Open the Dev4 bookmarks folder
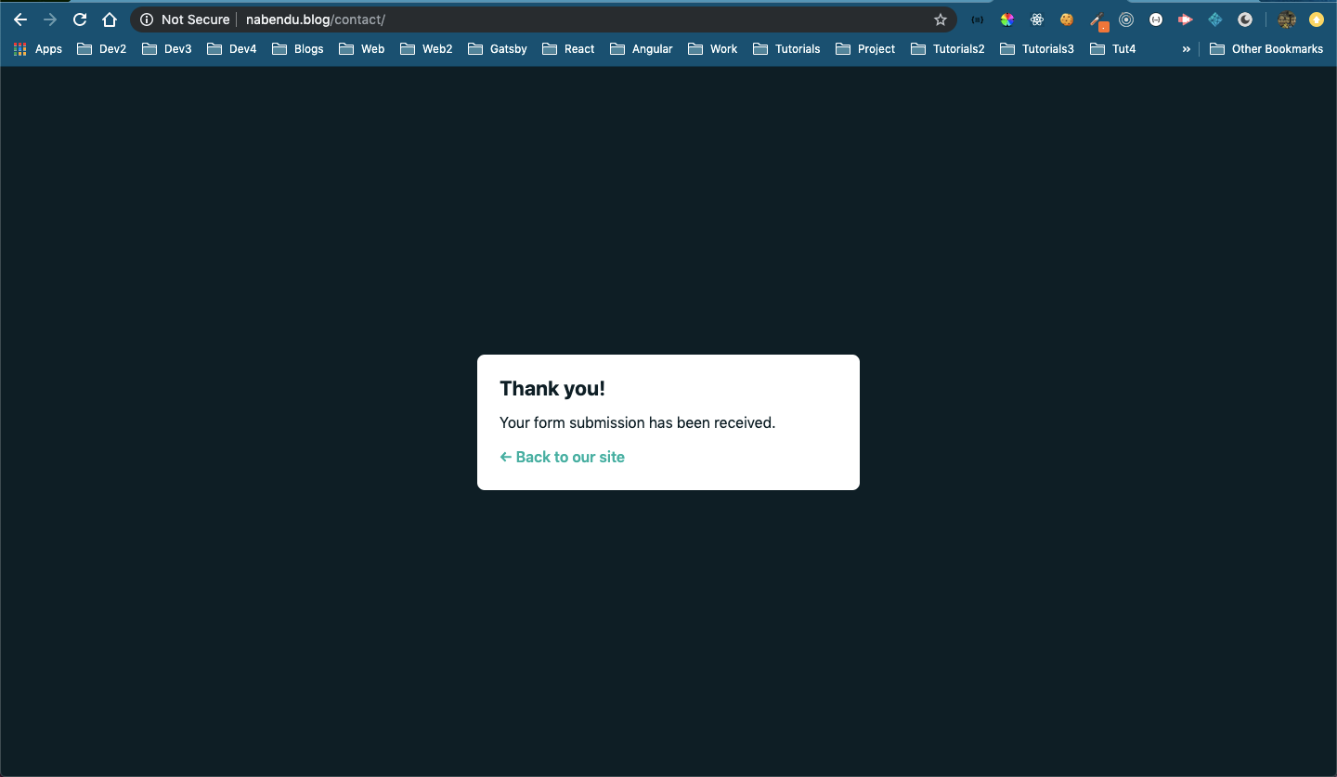This screenshot has height=777, width=1337. (232, 49)
